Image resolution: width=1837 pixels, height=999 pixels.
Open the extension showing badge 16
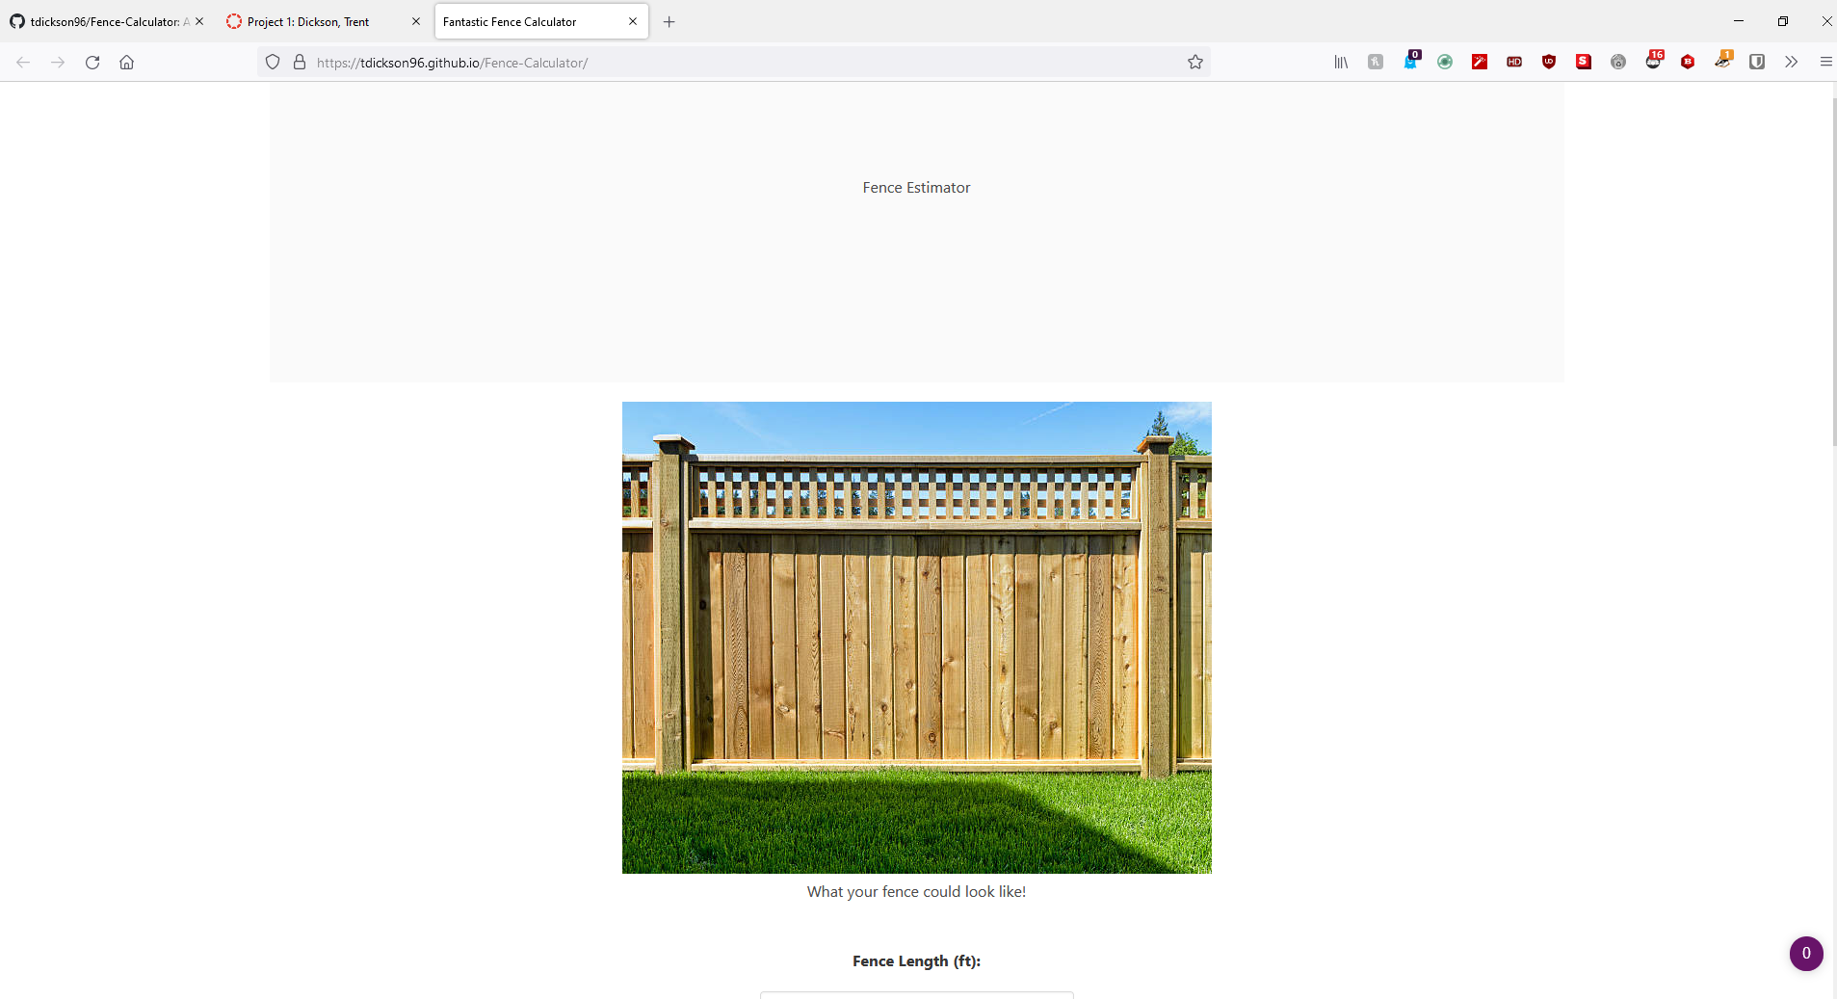(x=1654, y=61)
